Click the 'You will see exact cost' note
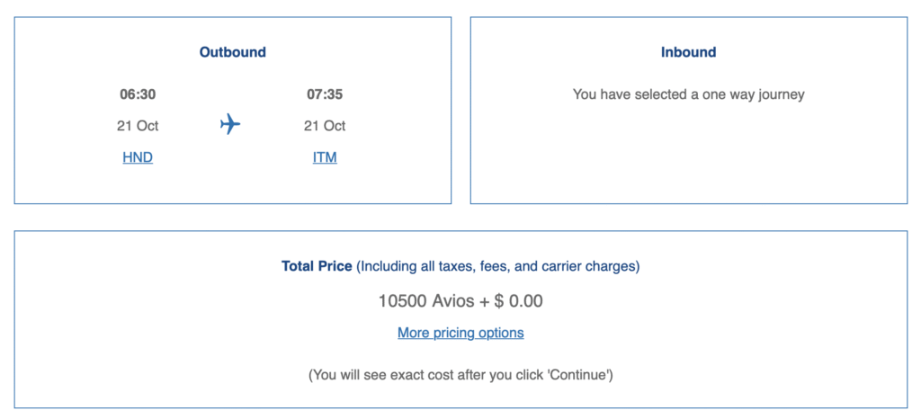This screenshot has width=921, height=419. click(x=396, y=374)
